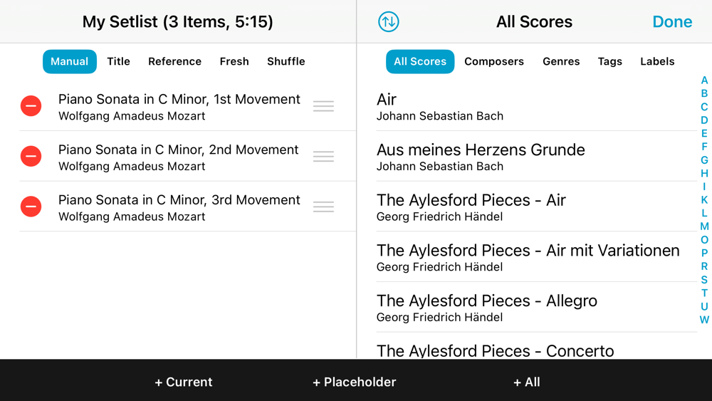Image resolution: width=712 pixels, height=401 pixels.
Task: Grab reorder handle for 1st Movement
Action: [323, 106]
